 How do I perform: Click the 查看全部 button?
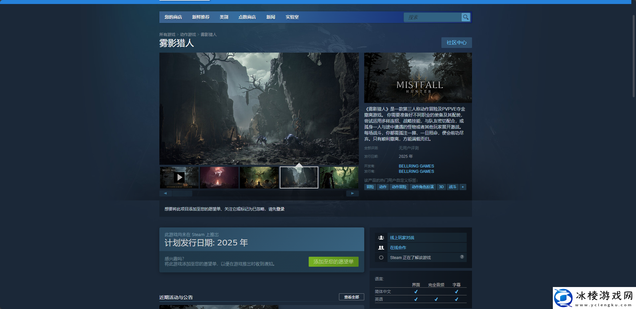(x=351, y=297)
